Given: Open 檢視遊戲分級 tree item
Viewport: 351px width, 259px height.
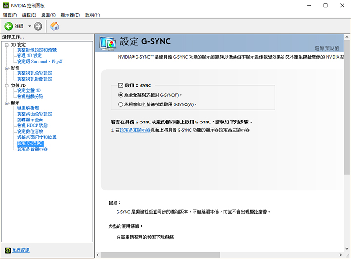Looking at the screenshot, I should click(x=30, y=96).
